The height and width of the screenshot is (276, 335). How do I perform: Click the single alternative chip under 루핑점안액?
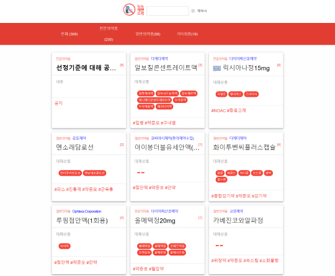point(65,246)
